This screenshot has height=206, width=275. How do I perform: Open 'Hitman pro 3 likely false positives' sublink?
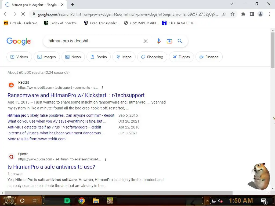[x=61, y=115]
